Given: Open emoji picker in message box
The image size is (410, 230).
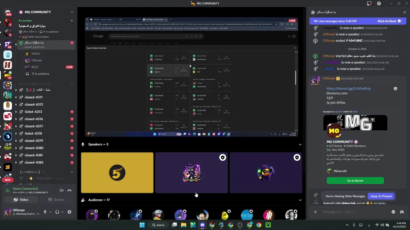Looking at the screenshot, I should tap(393, 212).
